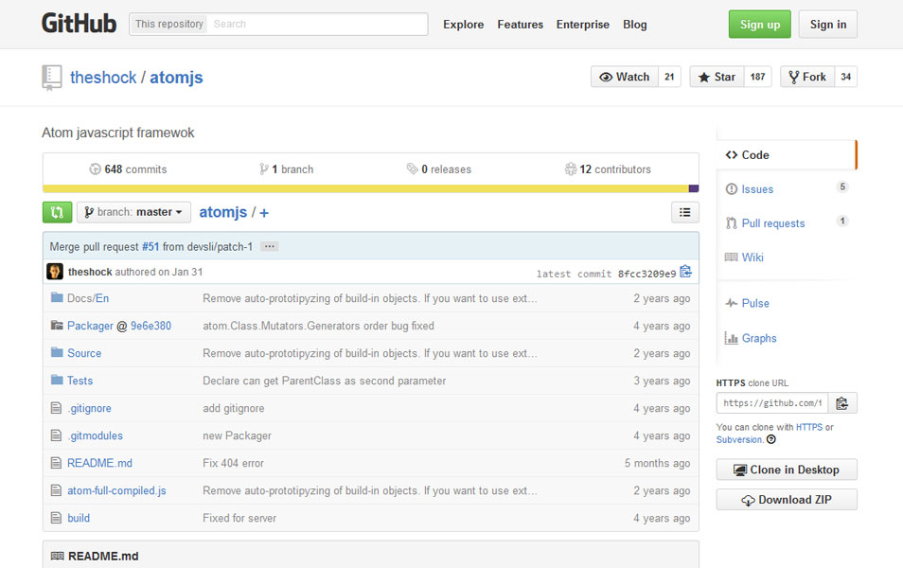
Task: Click the Sign in button
Action: (827, 25)
